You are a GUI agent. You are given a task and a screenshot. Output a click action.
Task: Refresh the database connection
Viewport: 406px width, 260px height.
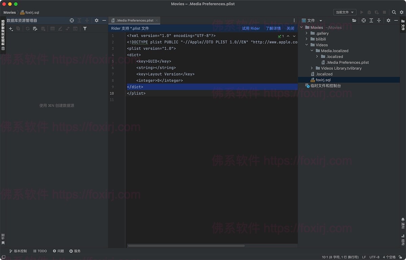(x=28, y=29)
